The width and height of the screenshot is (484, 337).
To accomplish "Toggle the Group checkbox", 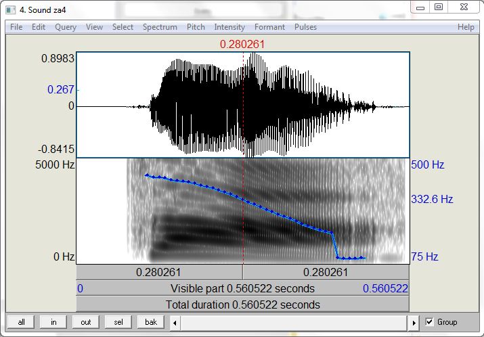I will pyautogui.click(x=429, y=321).
